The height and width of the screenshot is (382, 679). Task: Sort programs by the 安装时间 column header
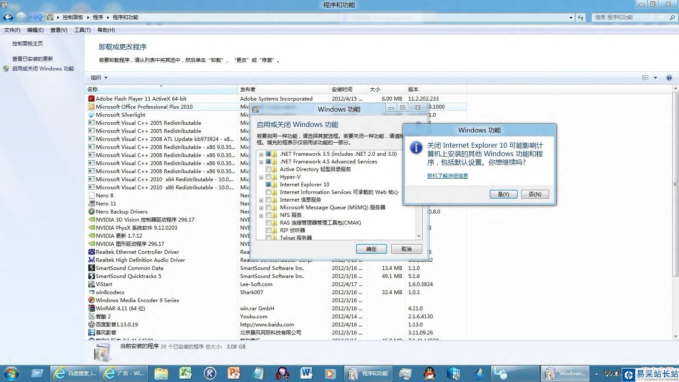(x=348, y=89)
